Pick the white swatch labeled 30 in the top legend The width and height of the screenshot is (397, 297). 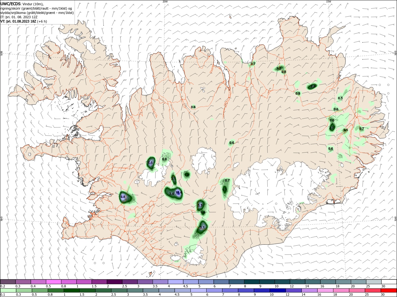[389, 282]
